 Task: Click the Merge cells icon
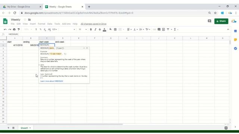[120, 29]
